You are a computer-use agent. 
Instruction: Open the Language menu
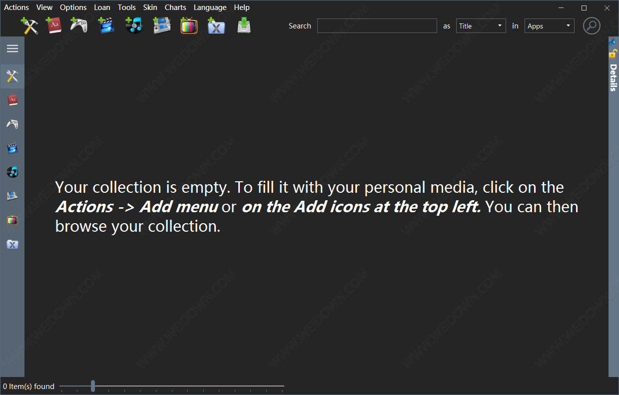[x=210, y=7]
